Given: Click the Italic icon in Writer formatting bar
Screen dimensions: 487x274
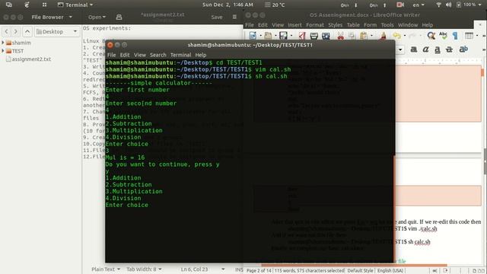Looking at the screenshot, I should (x=425, y=49).
